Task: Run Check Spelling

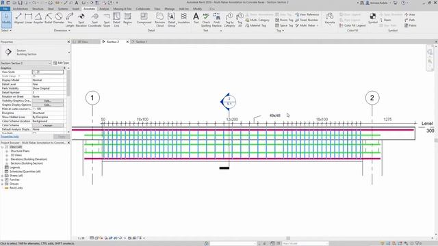Action: point(206,20)
